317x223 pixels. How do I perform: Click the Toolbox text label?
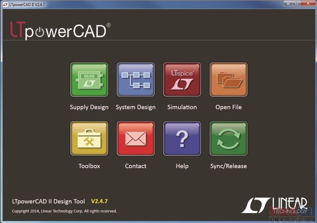[89, 166]
